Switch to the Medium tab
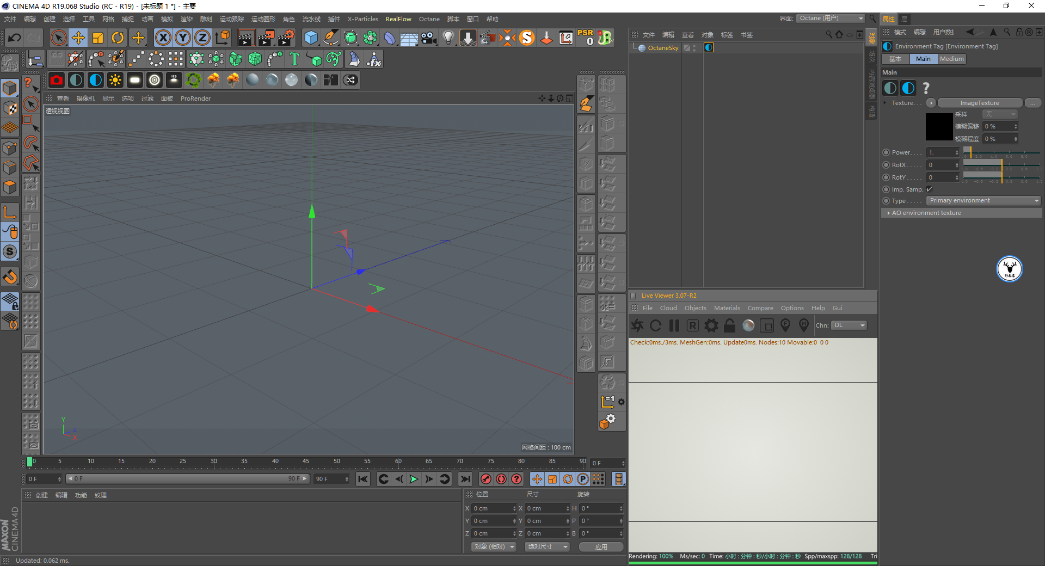 [x=951, y=59]
